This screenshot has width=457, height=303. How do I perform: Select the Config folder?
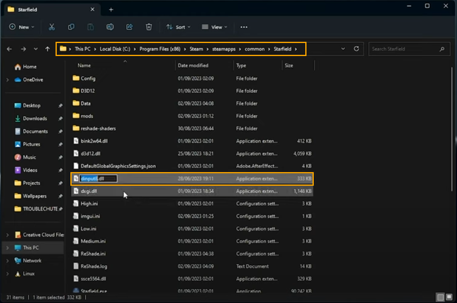(x=192, y=78)
